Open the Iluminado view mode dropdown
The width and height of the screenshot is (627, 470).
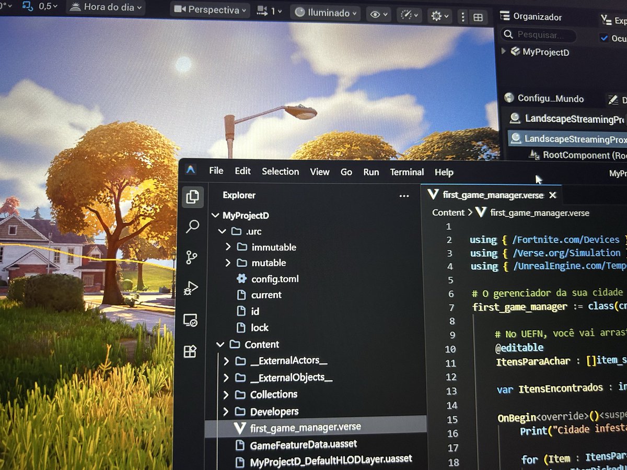click(326, 13)
